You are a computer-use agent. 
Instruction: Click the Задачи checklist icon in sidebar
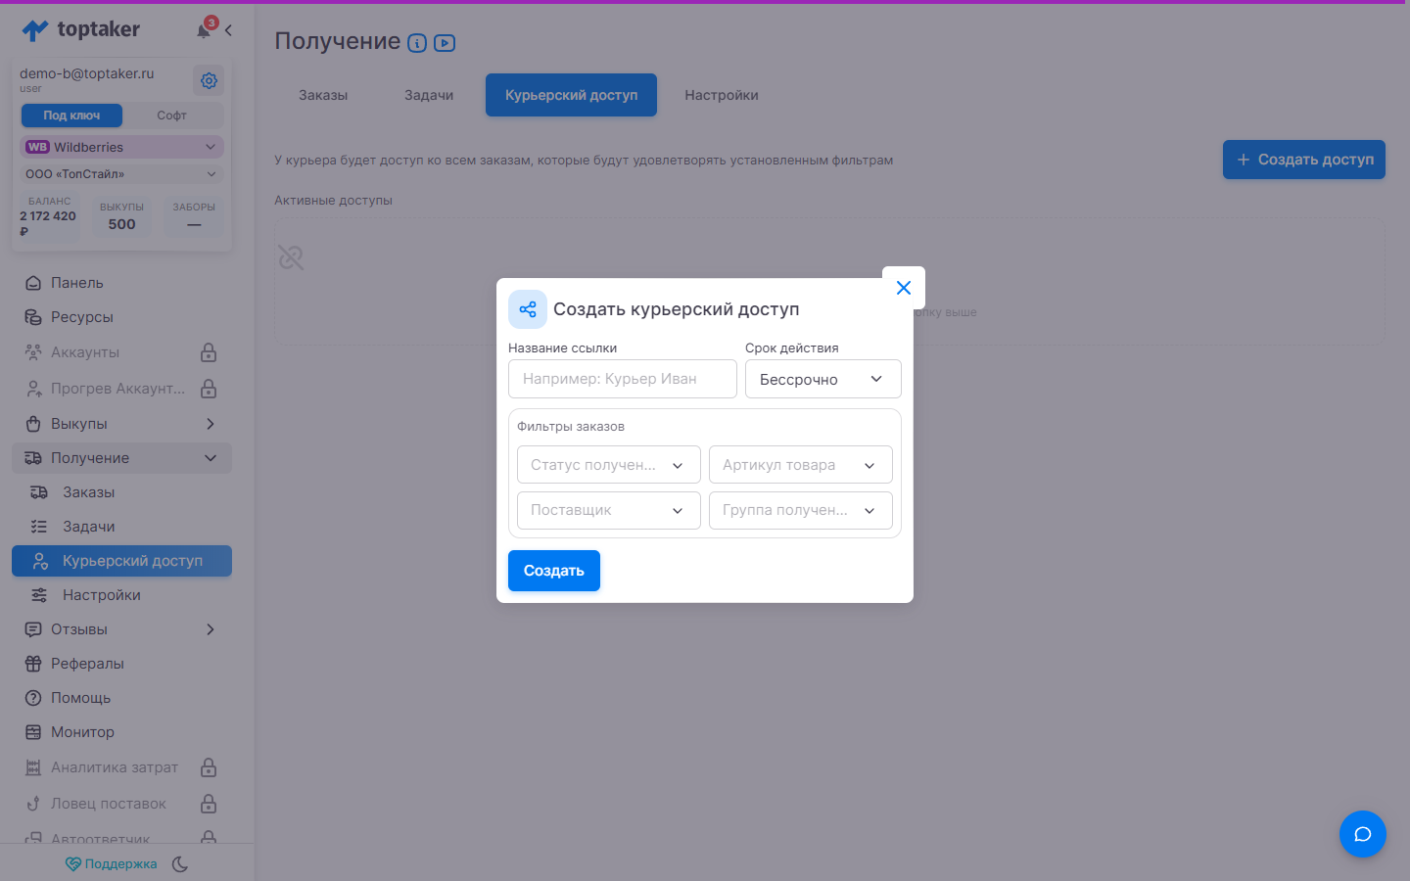point(39,527)
